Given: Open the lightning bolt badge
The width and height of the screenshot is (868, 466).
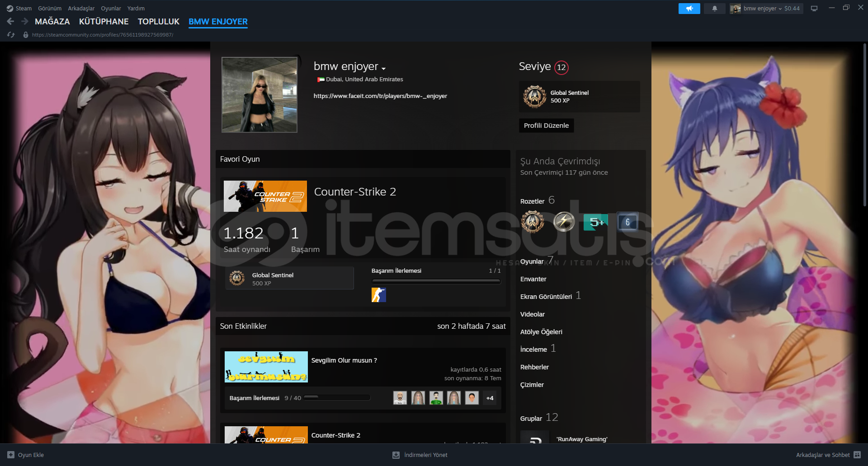Looking at the screenshot, I should pyautogui.click(x=564, y=222).
